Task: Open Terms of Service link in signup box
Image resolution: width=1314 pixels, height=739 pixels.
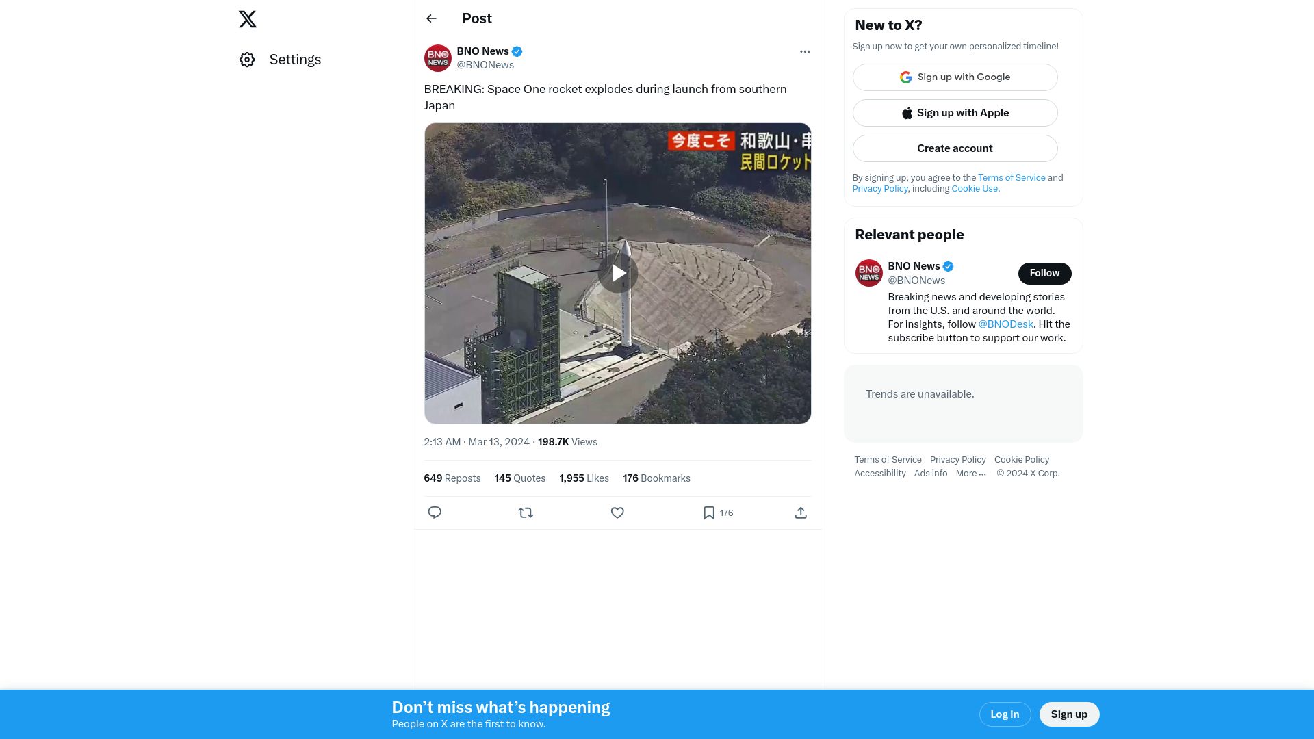Action: tap(1012, 178)
